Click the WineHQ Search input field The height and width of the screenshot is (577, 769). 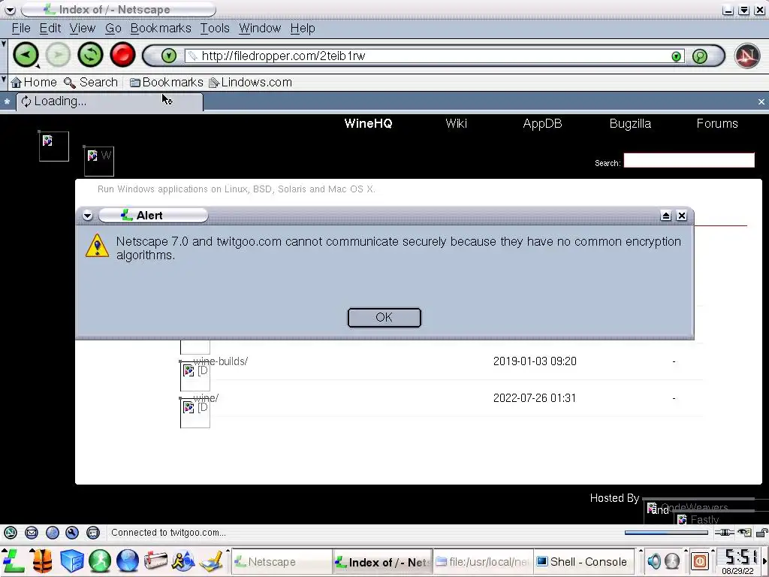click(x=689, y=161)
